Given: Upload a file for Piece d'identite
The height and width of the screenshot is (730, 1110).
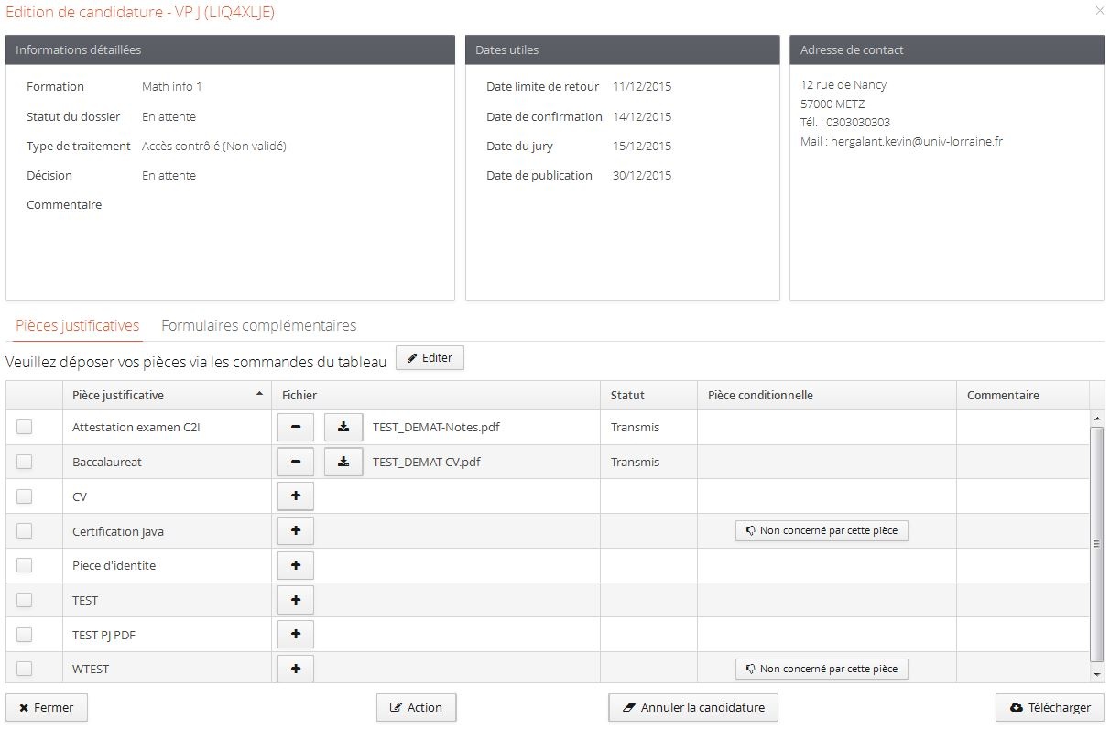Looking at the screenshot, I should 295,566.
